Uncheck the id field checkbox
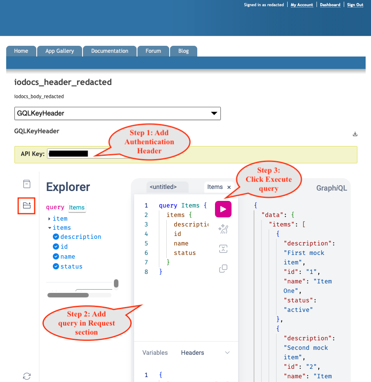The image size is (371, 382). [x=56, y=247]
